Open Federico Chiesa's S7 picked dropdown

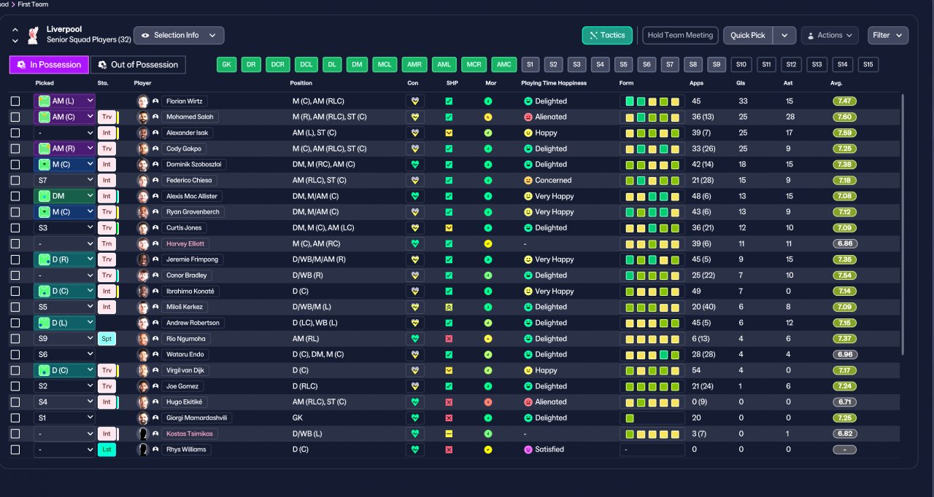point(65,181)
